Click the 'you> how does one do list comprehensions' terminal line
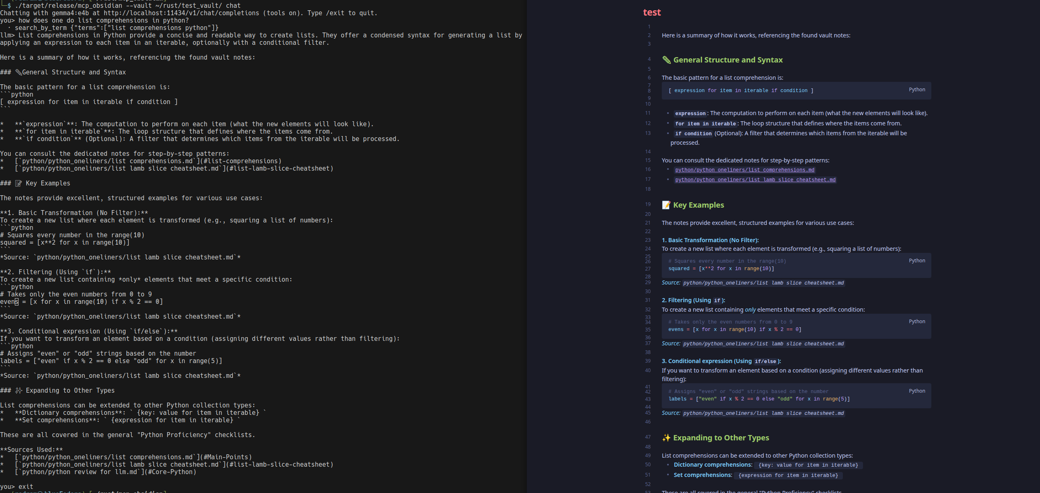This screenshot has width=1040, height=493. [94, 21]
